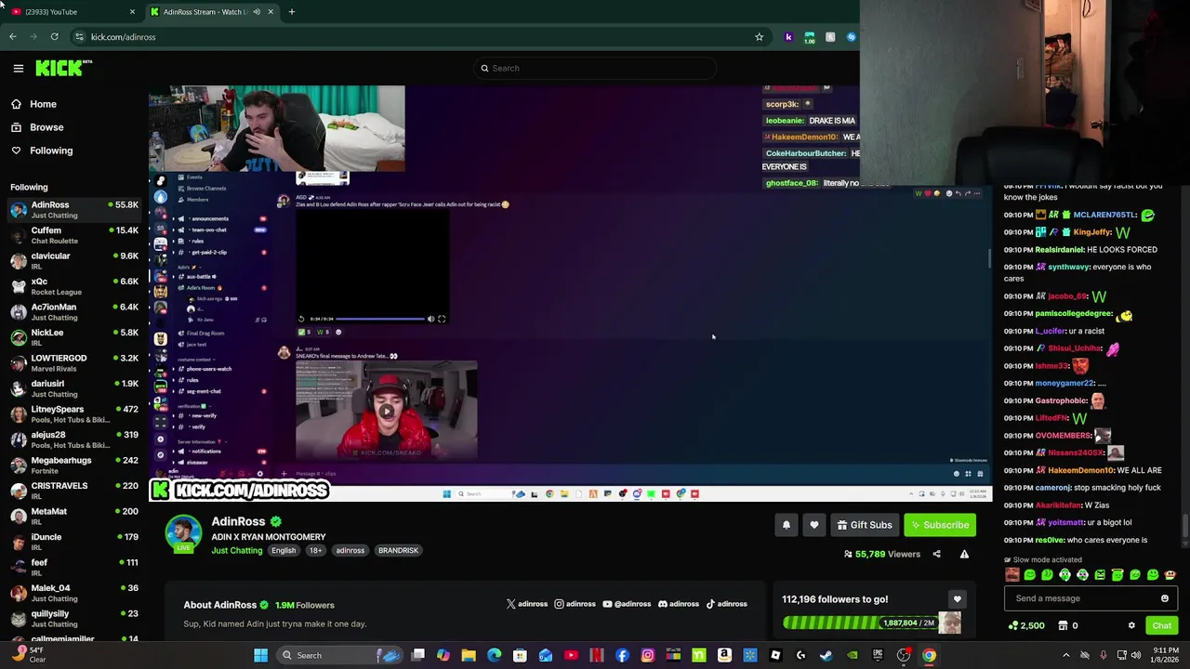Click chat username KingJeffy
Viewport: 1190px width, 669px height.
pyautogui.click(x=1092, y=232)
